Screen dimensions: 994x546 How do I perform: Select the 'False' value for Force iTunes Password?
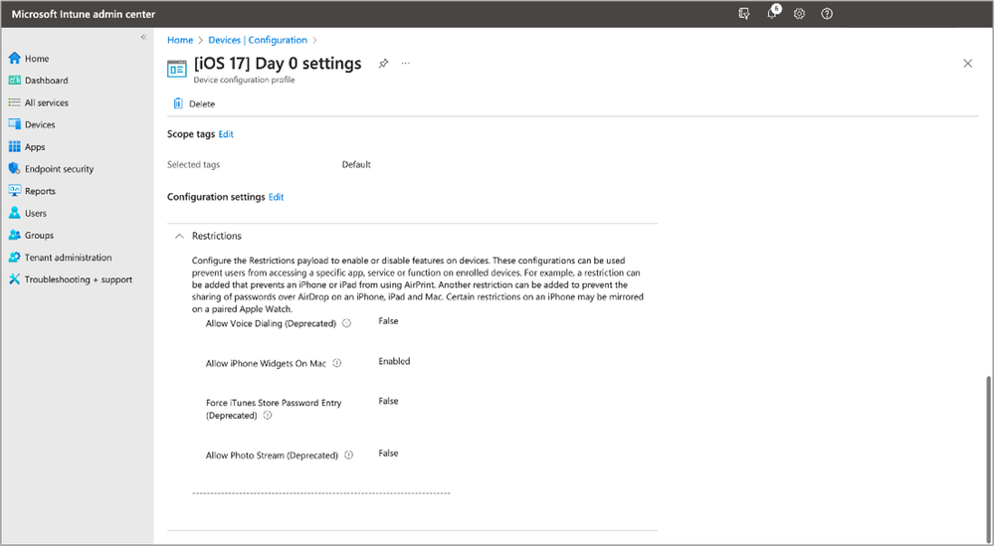[388, 401]
